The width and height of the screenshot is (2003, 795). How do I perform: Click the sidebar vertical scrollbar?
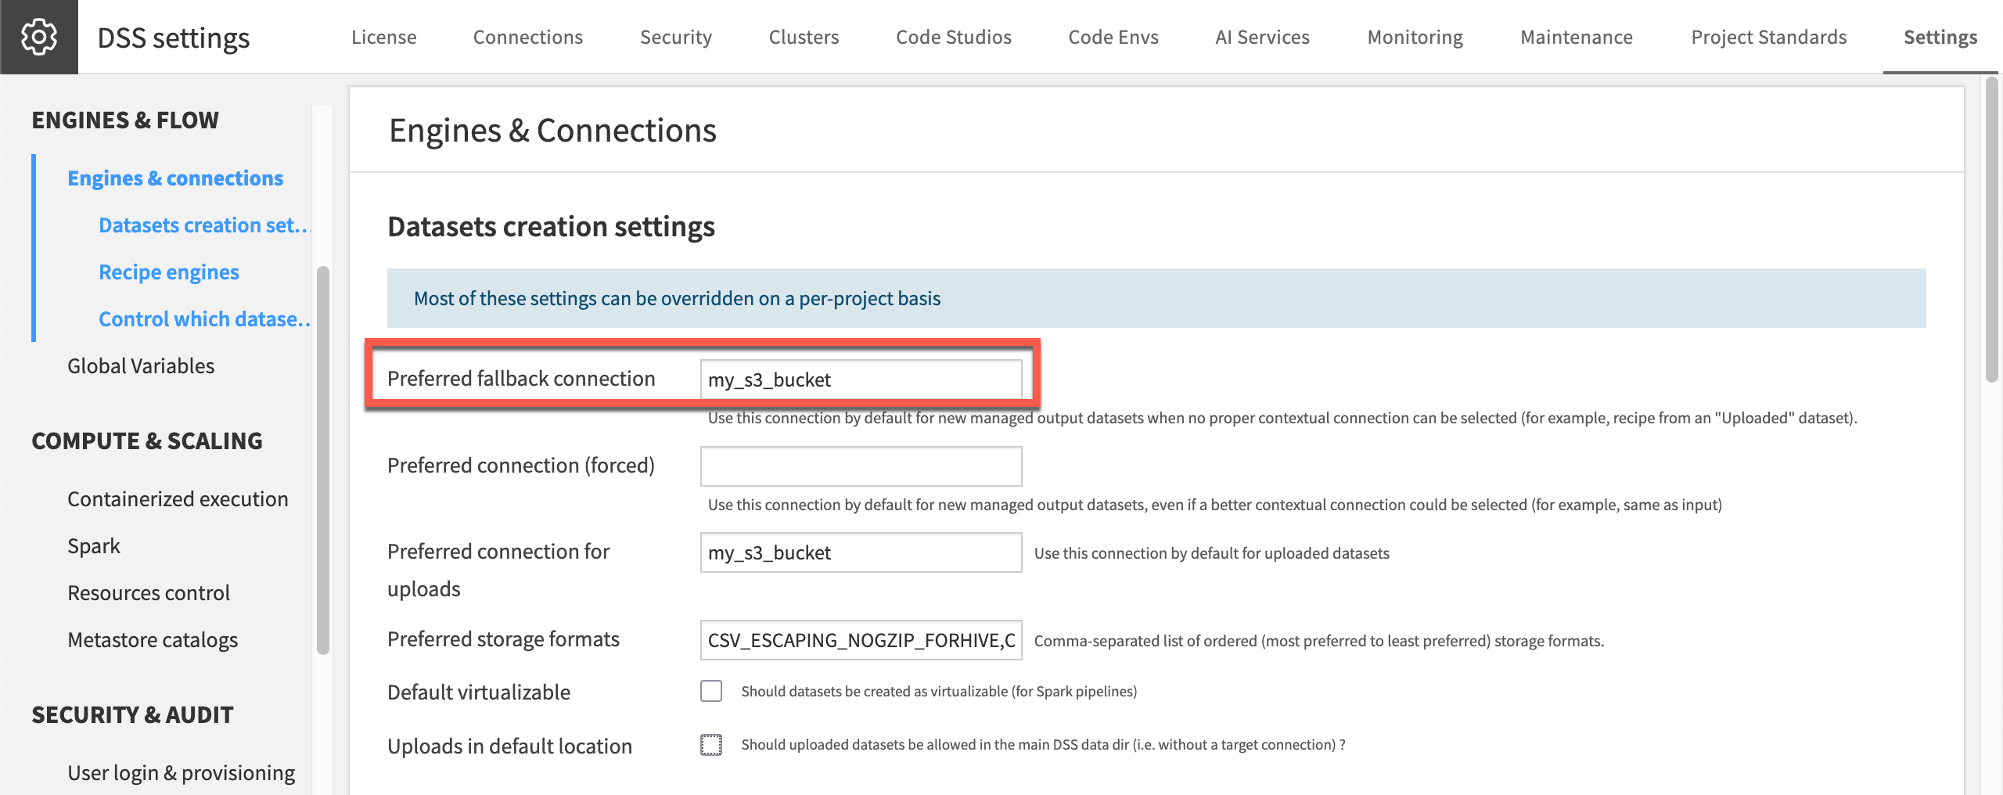click(x=322, y=460)
